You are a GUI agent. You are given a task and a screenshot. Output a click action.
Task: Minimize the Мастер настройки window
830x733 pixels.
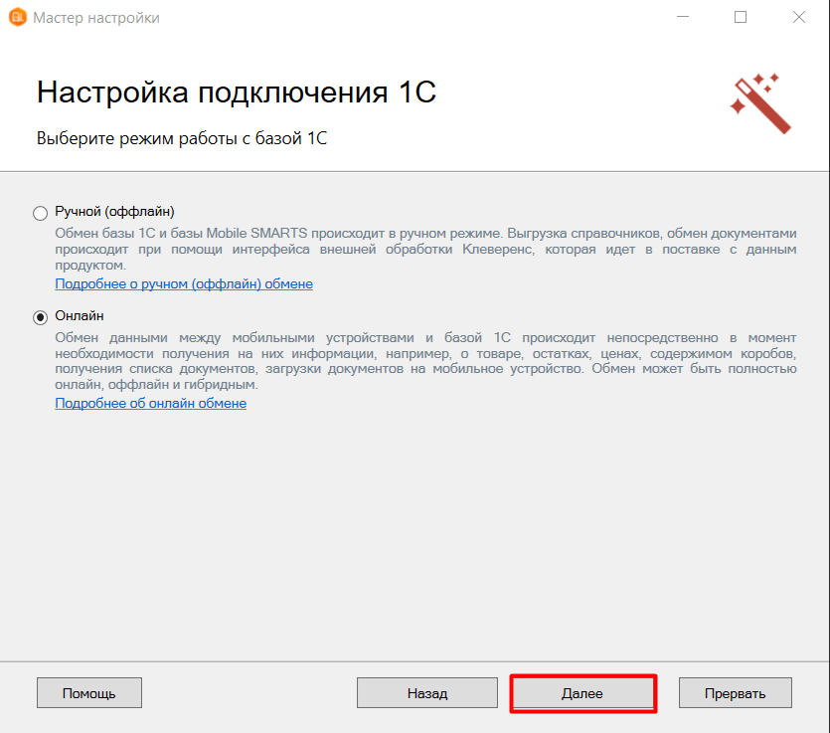[x=683, y=17]
